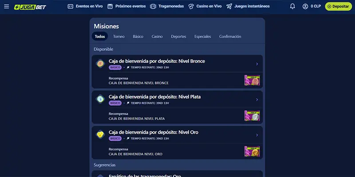Viewport: 355px width, 177px height.
Task: Click flag icon in Nivel Oro card
Action: (128, 139)
